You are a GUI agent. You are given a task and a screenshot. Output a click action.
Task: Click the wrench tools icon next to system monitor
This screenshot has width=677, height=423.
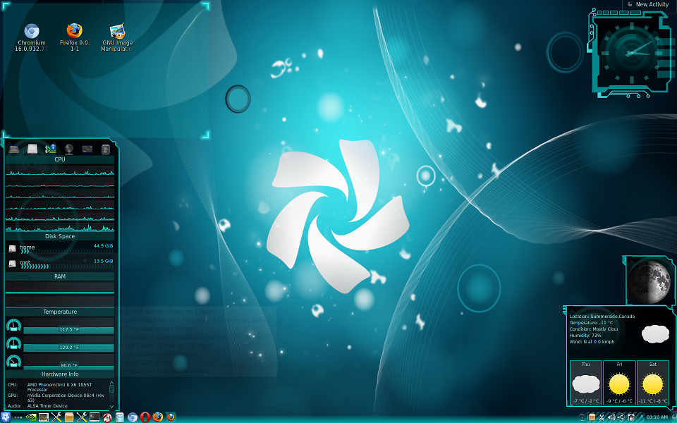tap(56, 417)
